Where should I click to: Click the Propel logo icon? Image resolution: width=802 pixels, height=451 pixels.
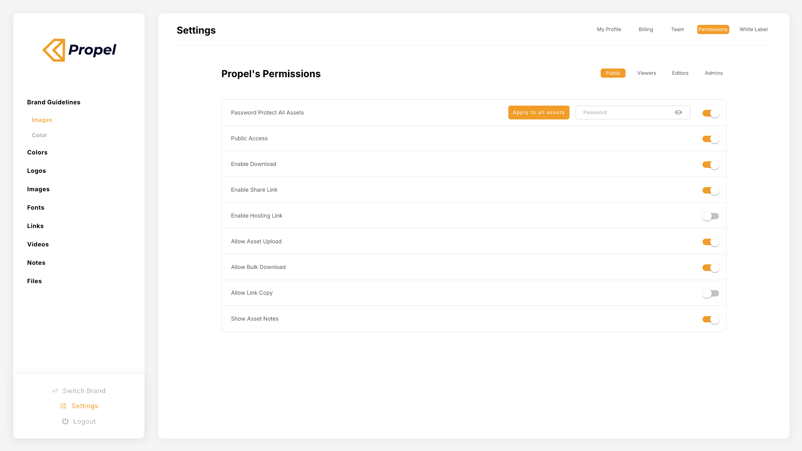coord(54,50)
